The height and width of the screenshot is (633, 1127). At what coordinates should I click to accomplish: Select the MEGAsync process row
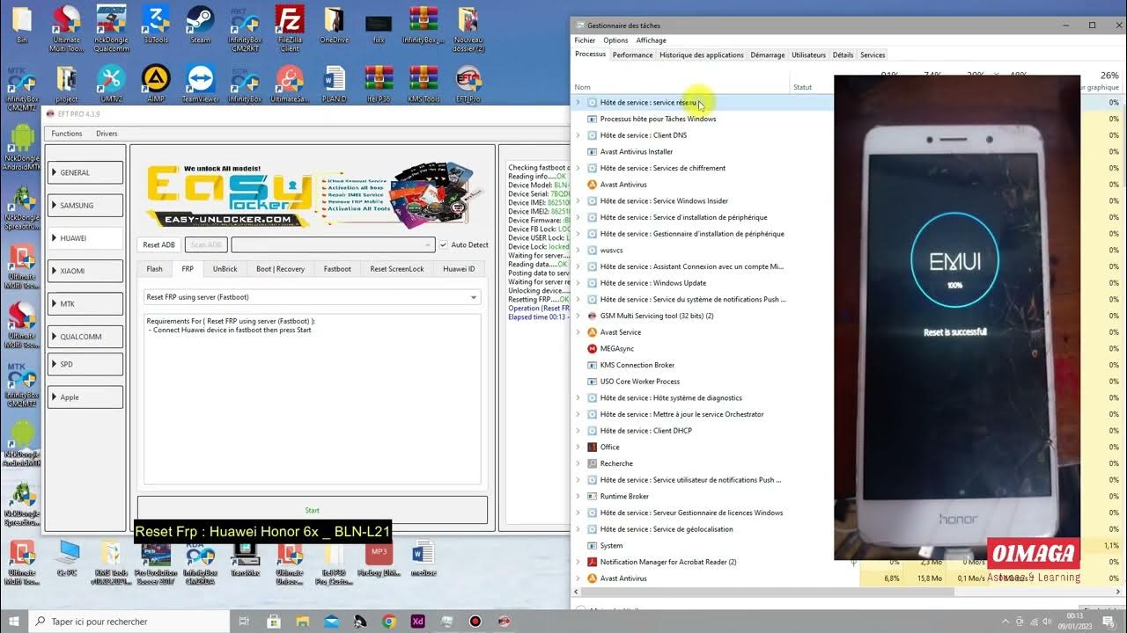click(x=701, y=349)
